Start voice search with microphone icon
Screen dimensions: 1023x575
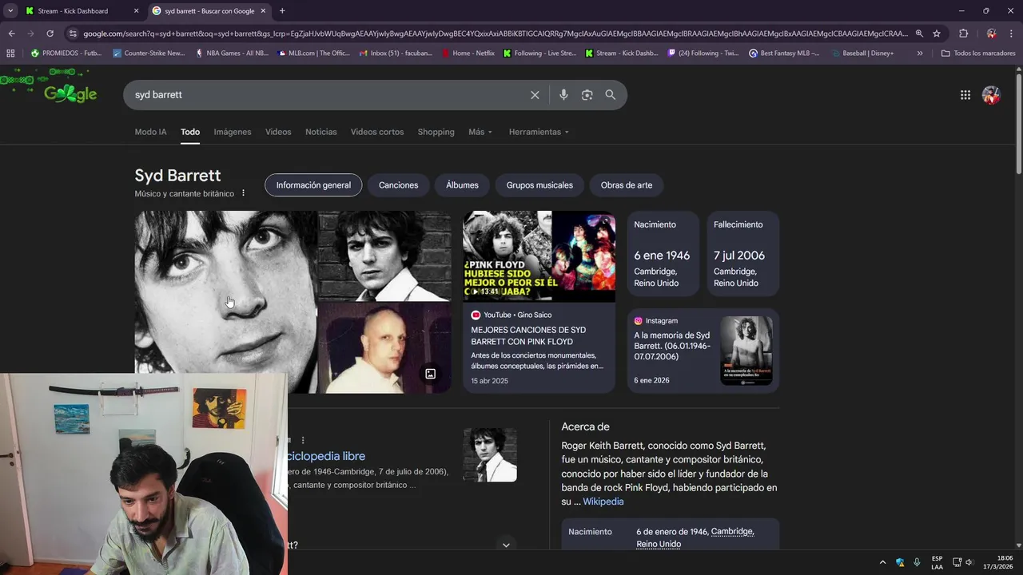(x=563, y=95)
